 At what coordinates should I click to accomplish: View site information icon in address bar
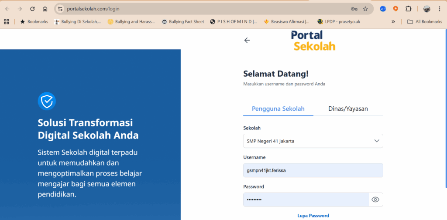(x=60, y=9)
